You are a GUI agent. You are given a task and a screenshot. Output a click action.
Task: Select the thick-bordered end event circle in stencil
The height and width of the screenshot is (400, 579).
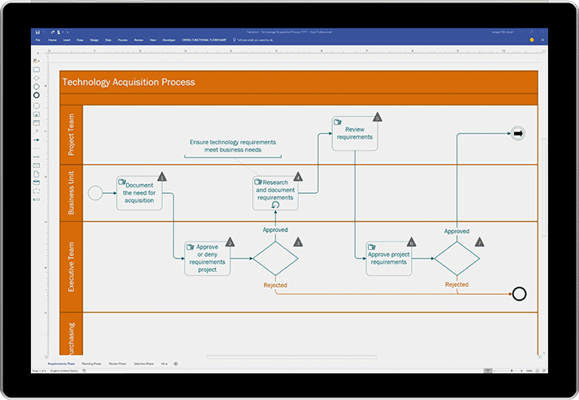[x=37, y=95]
